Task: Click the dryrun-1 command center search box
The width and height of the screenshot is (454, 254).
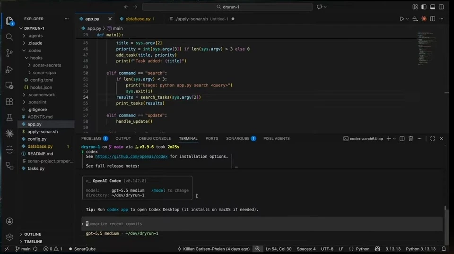Action: click(x=227, y=7)
